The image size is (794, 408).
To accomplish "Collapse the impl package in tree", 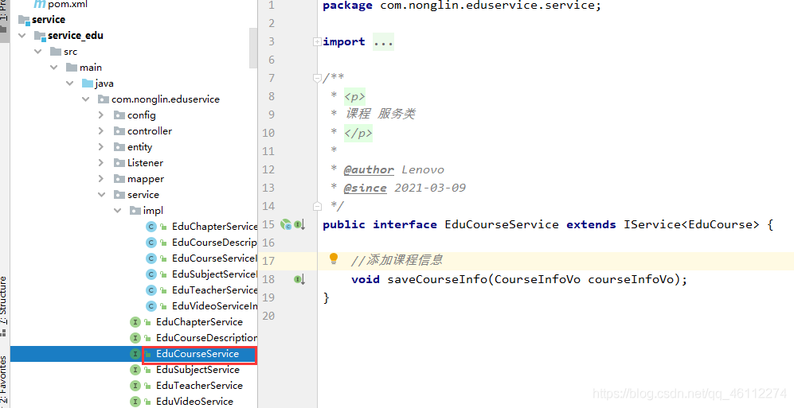I will (x=118, y=211).
